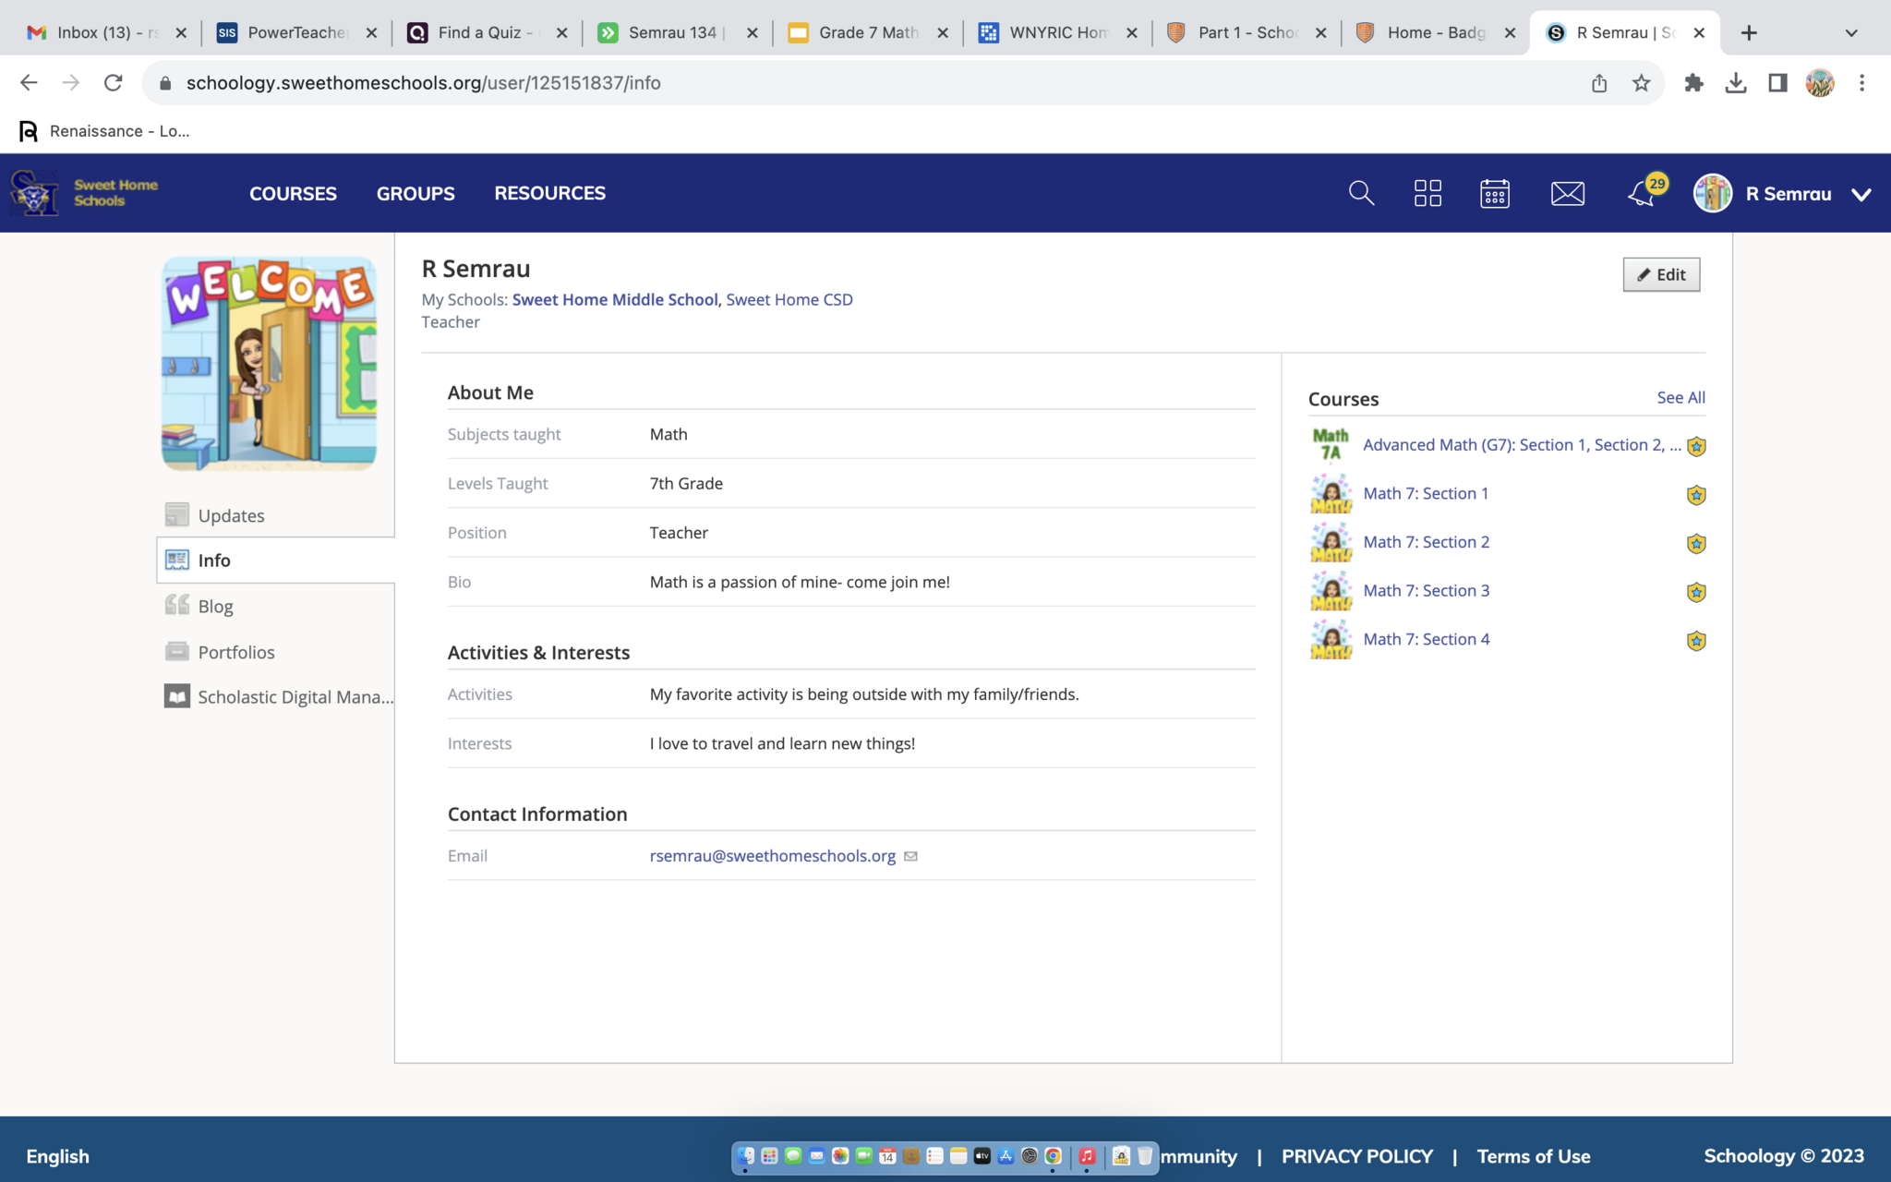The height and width of the screenshot is (1182, 1891).
Task: Open messages envelope icon
Action: (x=1567, y=193)
